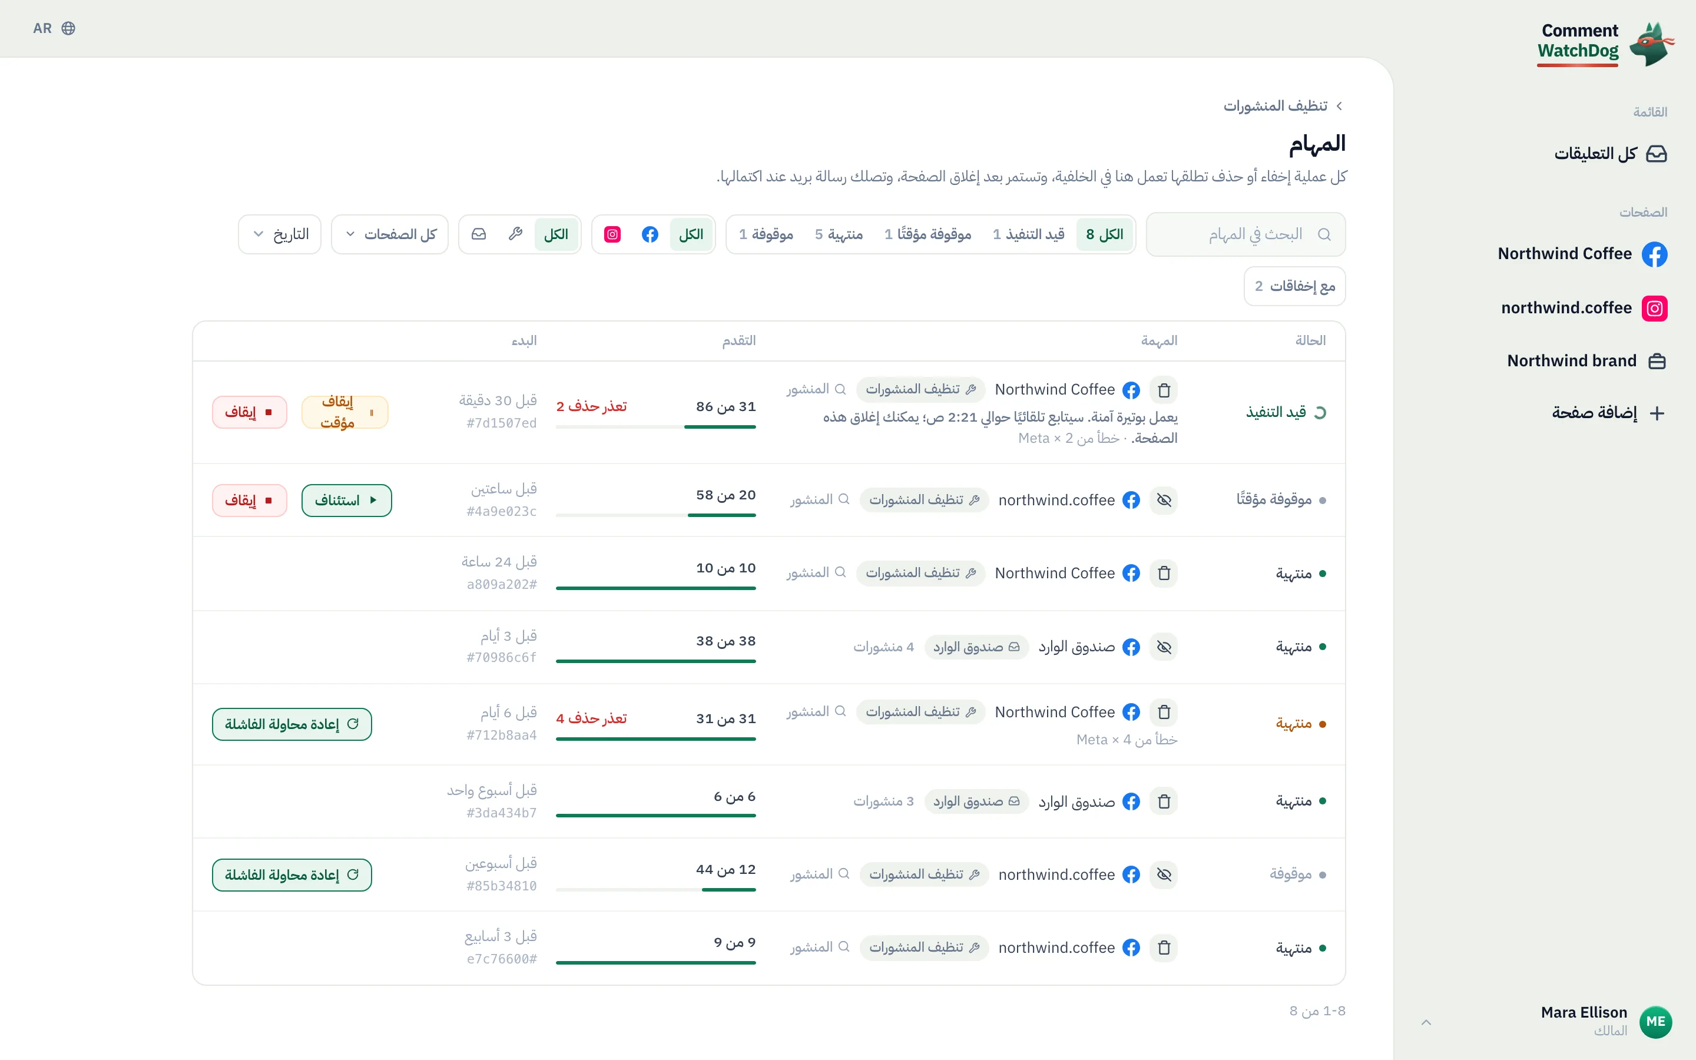Select الكل in the platform filter group
The height and width of the screenshot is (1060, 1696).
pyautogui.click(x=691, y=234)
